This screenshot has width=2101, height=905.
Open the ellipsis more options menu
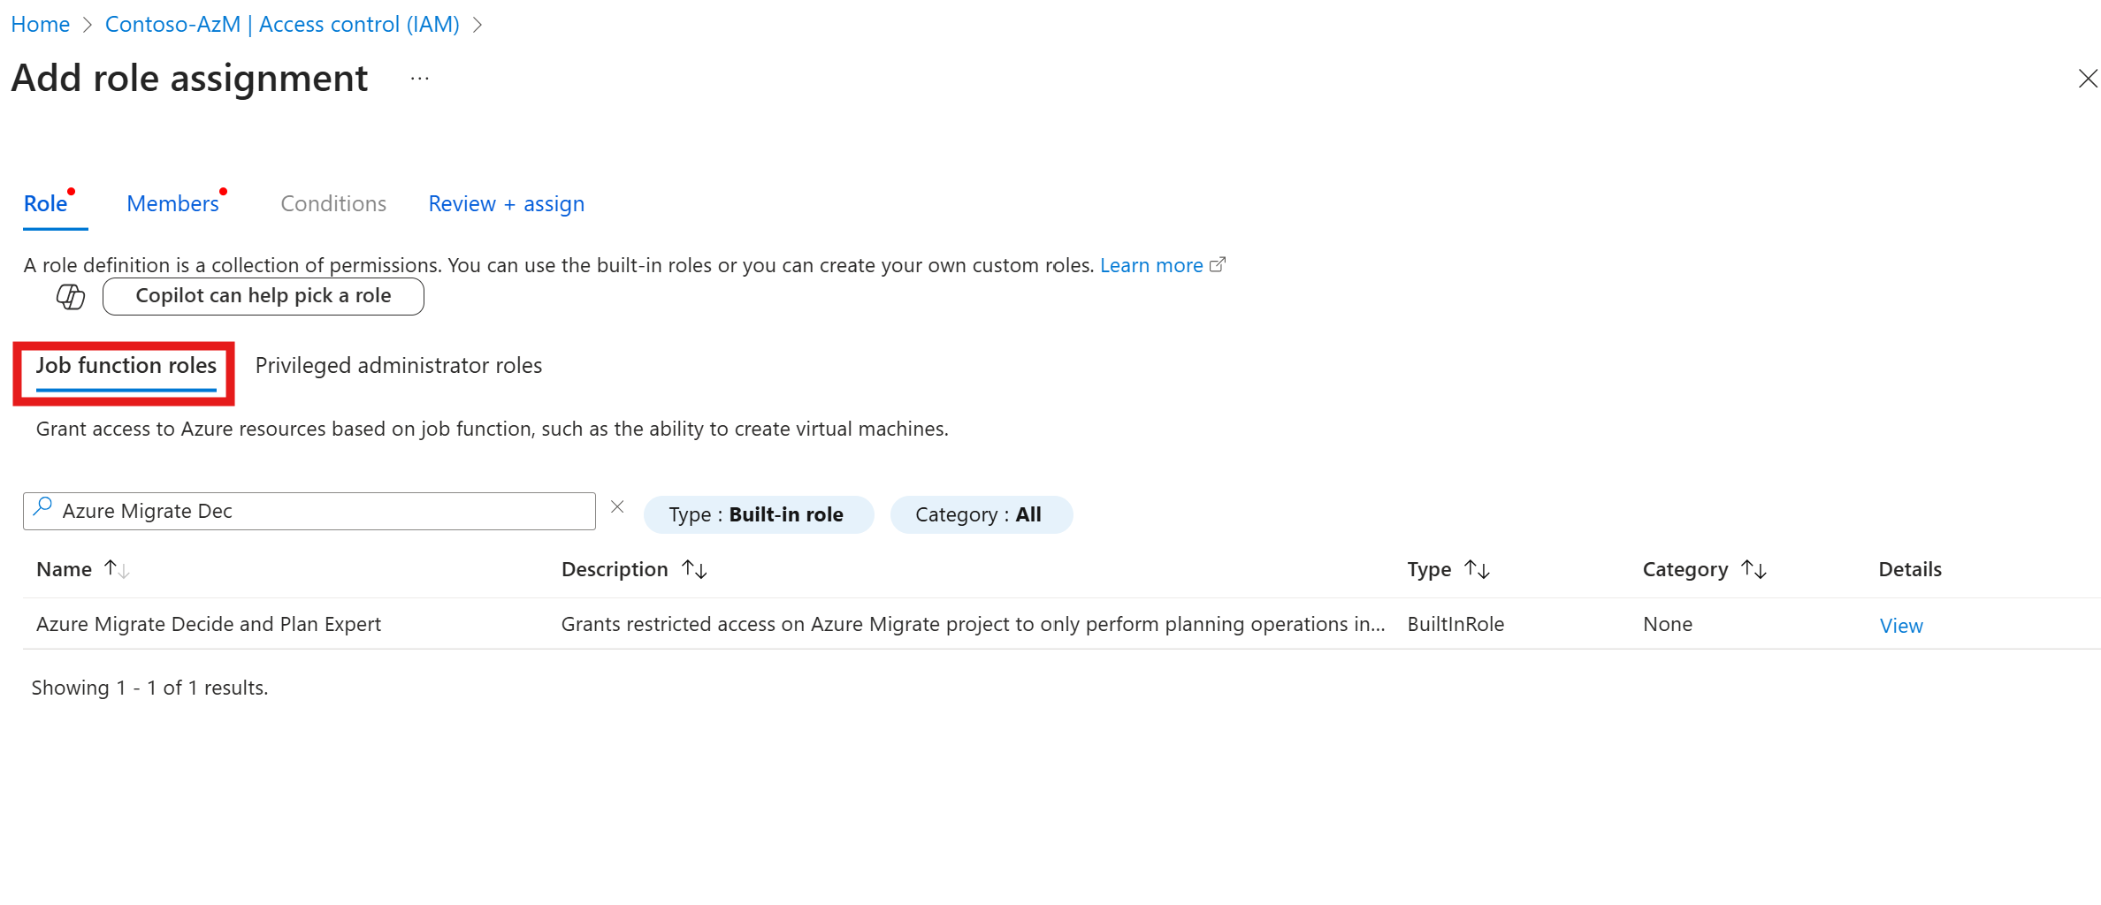click(420, 79)
